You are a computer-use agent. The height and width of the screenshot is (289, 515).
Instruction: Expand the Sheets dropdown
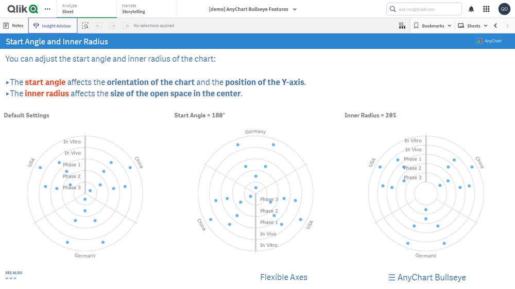(473, 26)
